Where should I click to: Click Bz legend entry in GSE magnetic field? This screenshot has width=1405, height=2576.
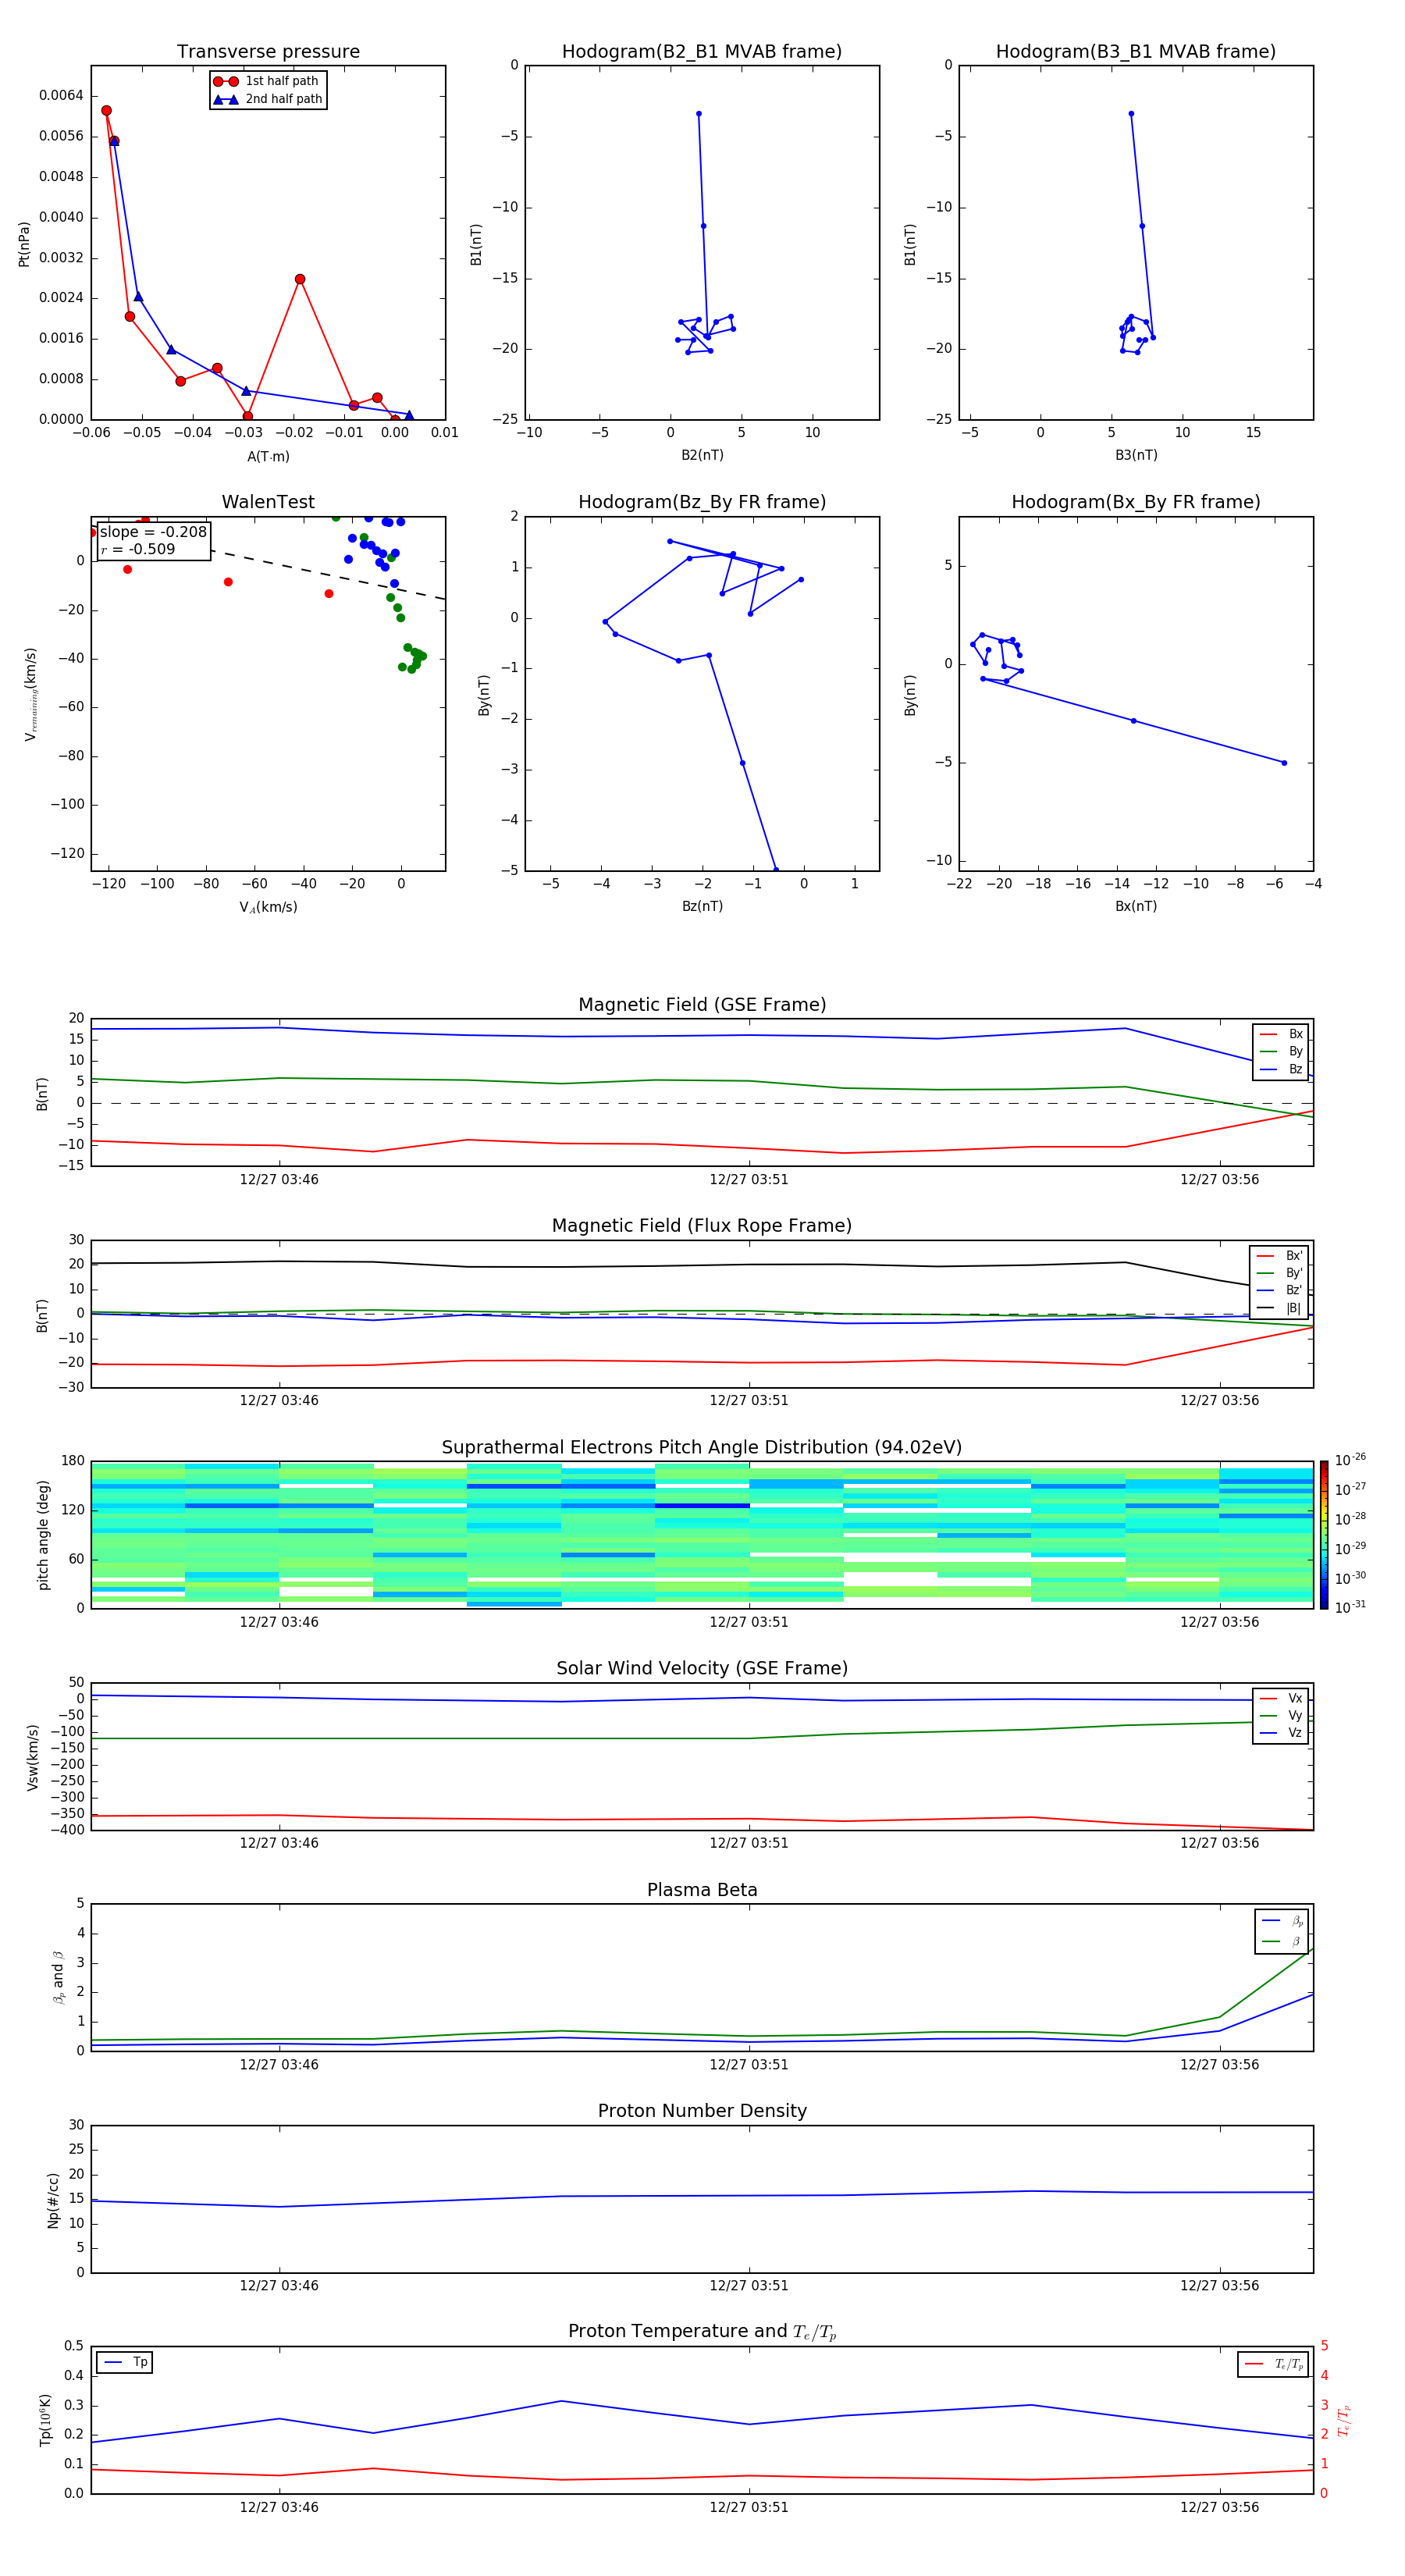[x=1281, y=1069]
